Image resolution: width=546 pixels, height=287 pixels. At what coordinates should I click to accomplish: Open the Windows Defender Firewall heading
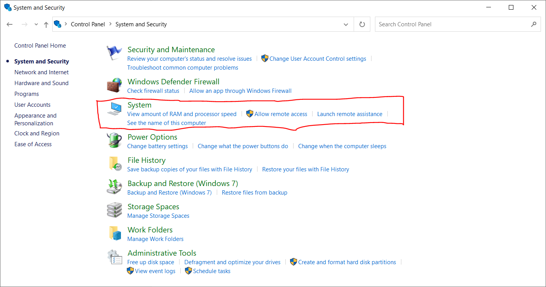[173, 82]
